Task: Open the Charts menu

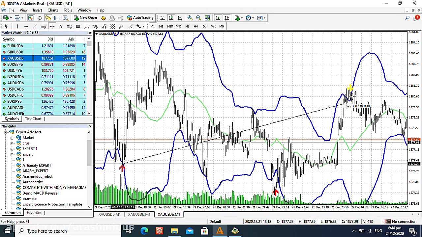Action: click(x=52, y=10)
